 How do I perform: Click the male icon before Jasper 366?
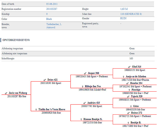(x=85, y=73)
